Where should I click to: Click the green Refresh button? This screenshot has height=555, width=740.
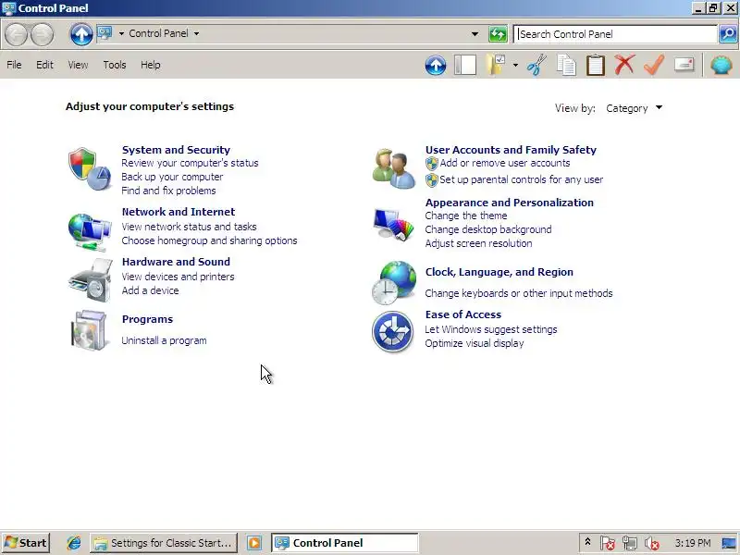pos(498,34)
